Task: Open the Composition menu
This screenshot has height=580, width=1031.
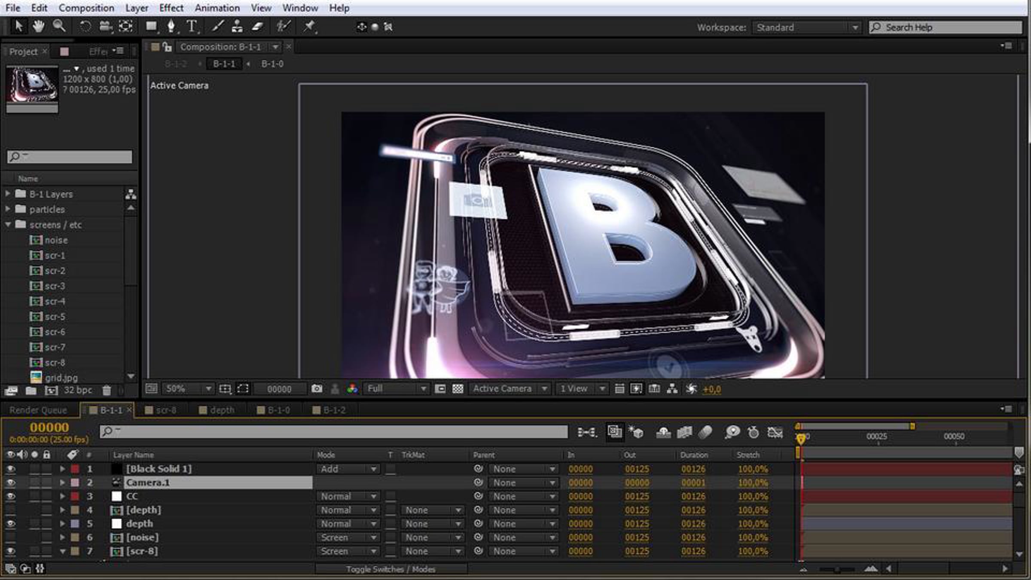Action: (x=86, y=8)
